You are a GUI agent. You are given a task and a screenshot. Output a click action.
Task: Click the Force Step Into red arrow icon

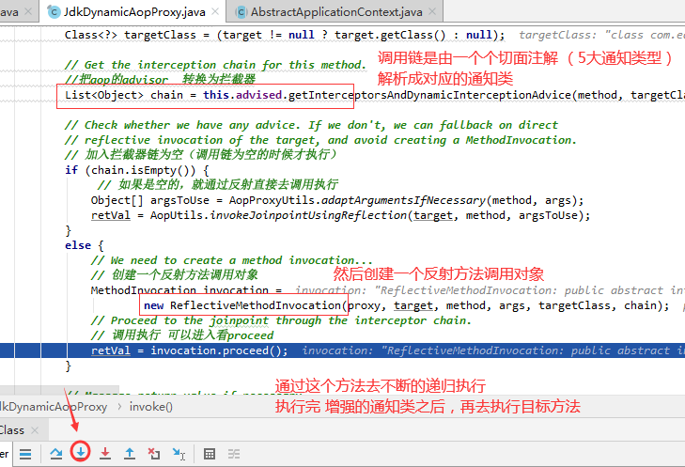105,454
